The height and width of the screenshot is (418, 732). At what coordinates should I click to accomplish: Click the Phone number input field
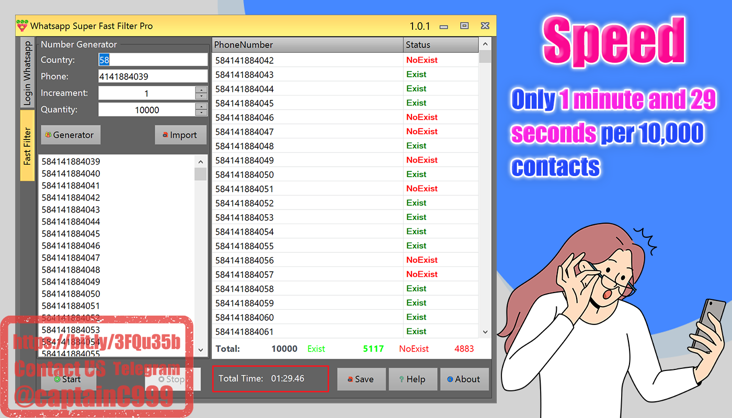pos(153,76)
